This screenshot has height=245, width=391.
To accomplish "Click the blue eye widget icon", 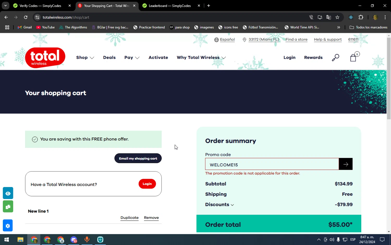I will [8, 193].
